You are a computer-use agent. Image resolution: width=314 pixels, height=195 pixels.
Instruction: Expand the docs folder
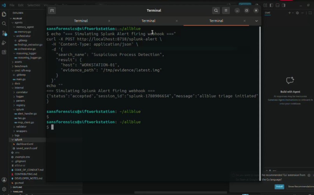pyautogui.click(x=18, y=83)
